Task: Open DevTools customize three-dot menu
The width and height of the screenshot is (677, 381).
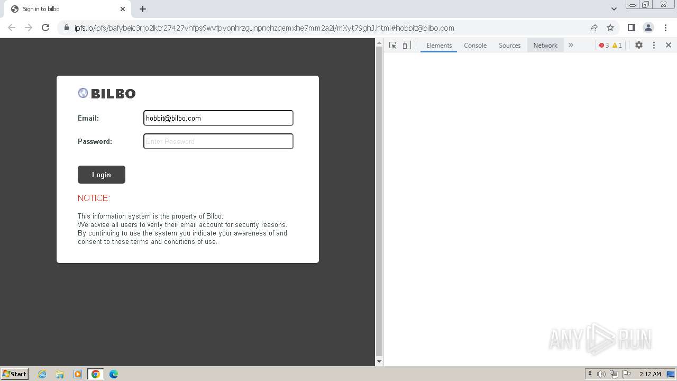Action: pyautogui.click(x=654, y=46)
